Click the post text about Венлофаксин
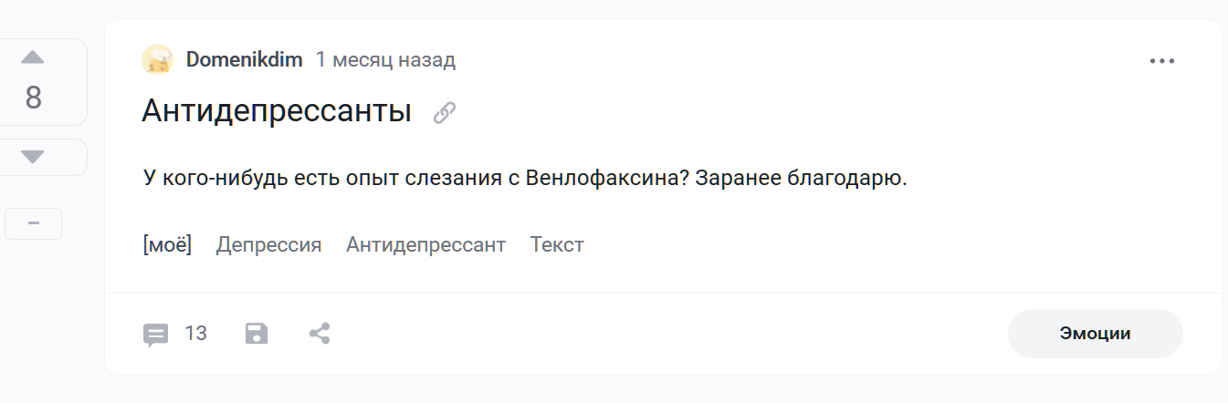 coord(525,178)
